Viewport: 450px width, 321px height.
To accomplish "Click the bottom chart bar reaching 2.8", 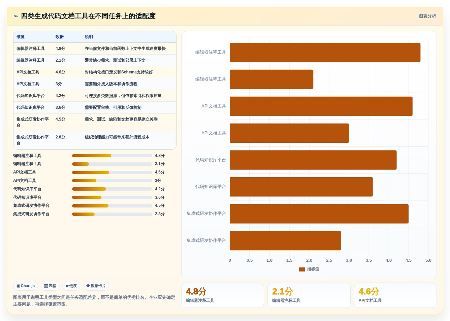I will pyautogui.click(x=285, y=241).
